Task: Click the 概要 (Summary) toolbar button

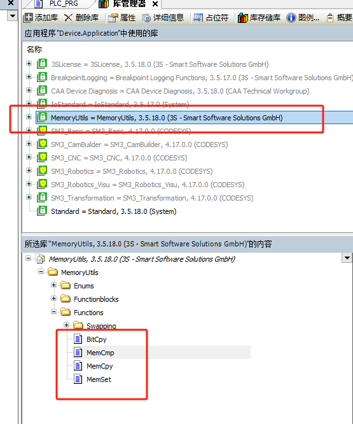Action: point(339,18)
